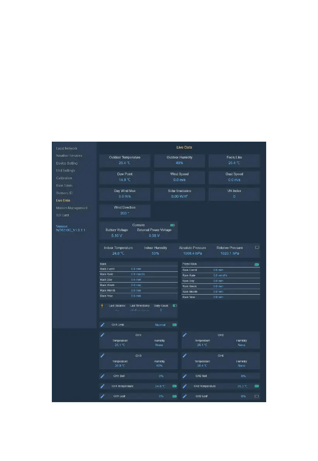Click the lightning bolt icon

[102, 306]
